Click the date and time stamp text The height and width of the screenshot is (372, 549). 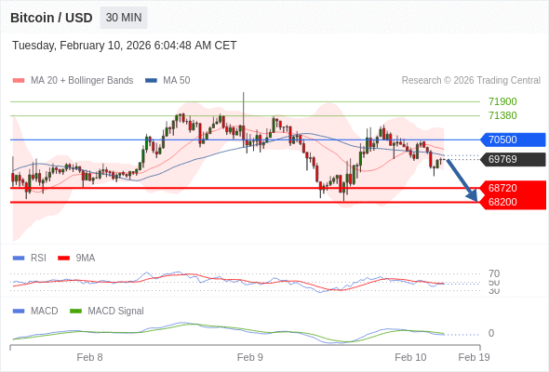[125, 46]
